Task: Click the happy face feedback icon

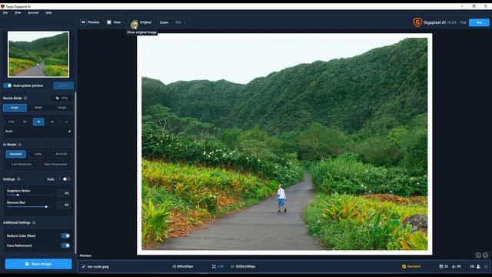Action: [x=478, y=255]
